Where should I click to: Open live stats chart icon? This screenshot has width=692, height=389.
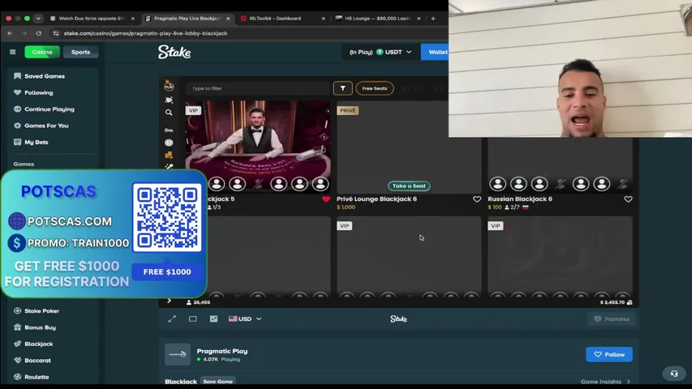(213, 318)
